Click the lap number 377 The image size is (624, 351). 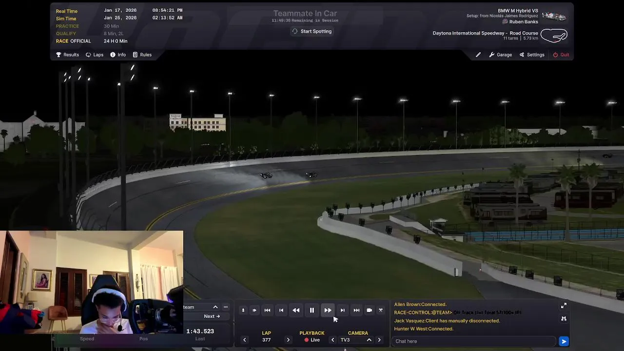[x=266, y=340]
